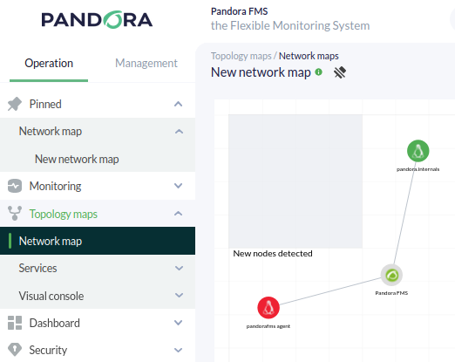Click the Pandora logo

coord(97,20)
